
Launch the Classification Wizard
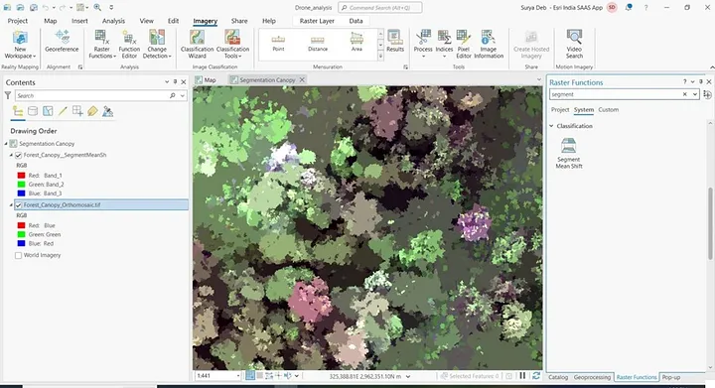point(197,45)
